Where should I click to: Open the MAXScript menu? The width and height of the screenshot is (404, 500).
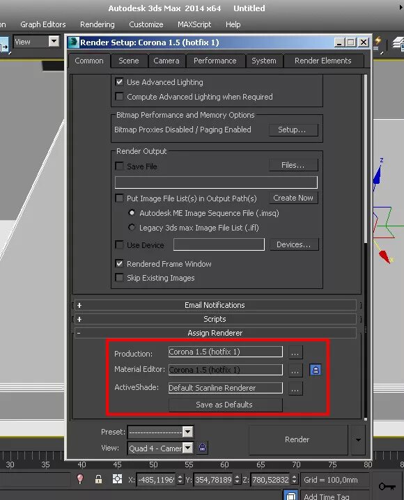pos(194,24)
